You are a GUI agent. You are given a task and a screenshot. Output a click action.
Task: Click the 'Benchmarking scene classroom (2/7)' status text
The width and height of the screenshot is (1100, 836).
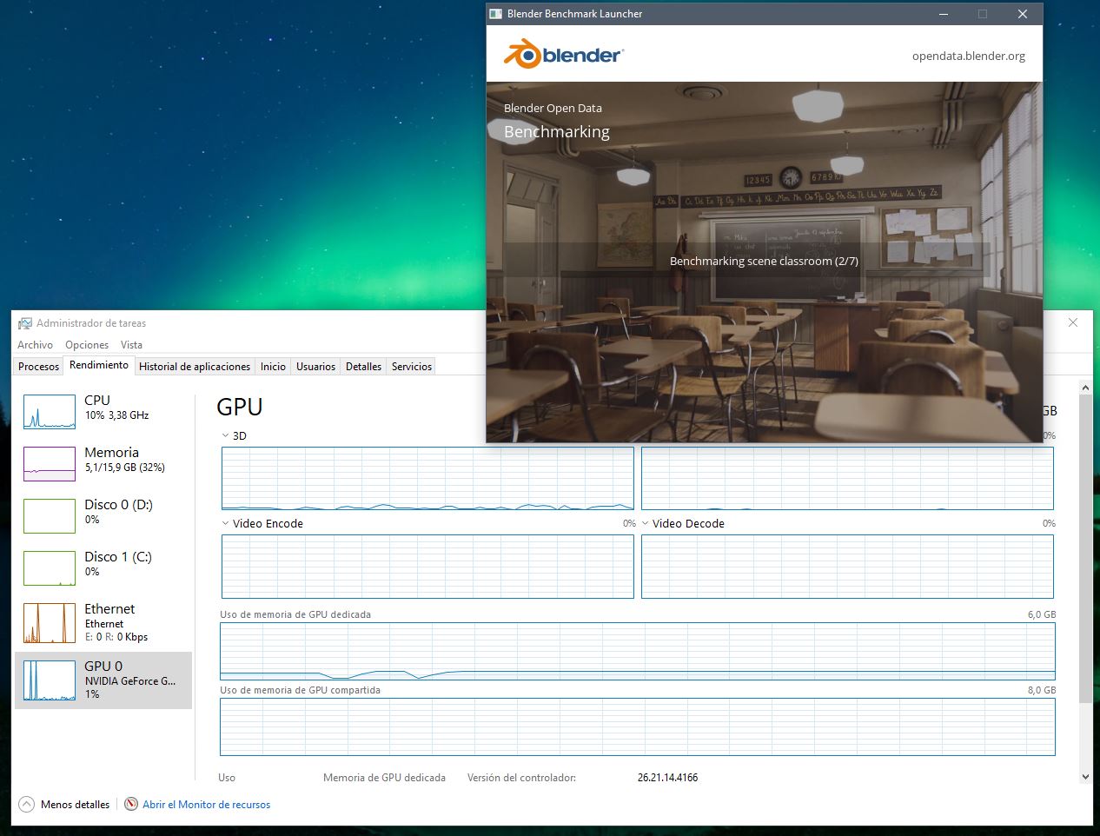pos(764,261)
